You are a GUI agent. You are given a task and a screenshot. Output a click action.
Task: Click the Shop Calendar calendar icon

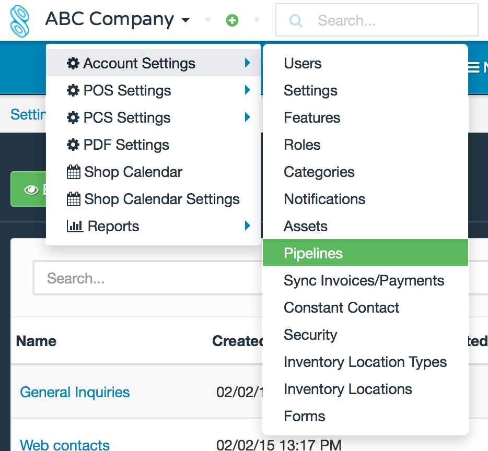click(x=74, y=171)
